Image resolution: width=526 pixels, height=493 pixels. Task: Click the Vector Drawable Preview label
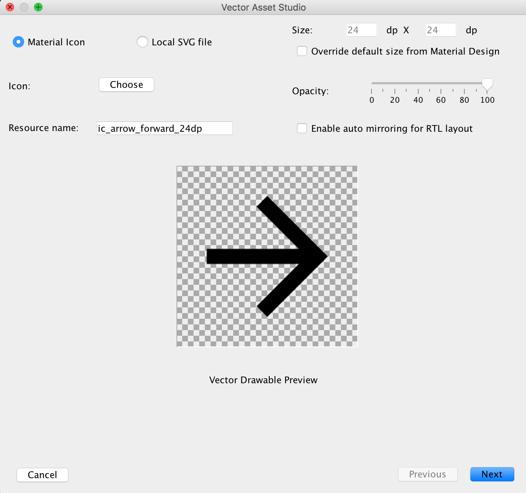pos(263,380)
